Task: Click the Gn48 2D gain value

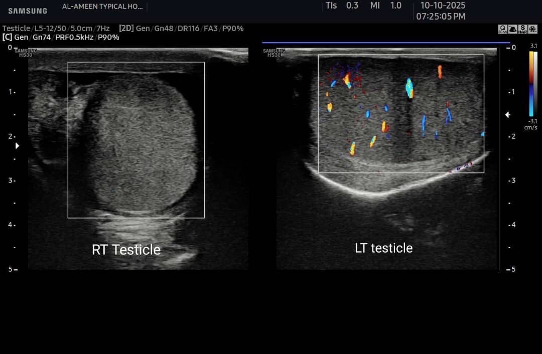Action: click(164, 28)
